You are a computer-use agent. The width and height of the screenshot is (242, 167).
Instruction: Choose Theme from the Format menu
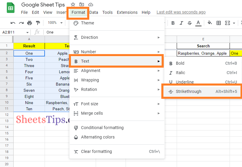(117, 23)
